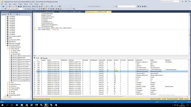Open Windows taskbar search
Image resolution: width=191 pixels, height=107 pixels.
point(7,105)
